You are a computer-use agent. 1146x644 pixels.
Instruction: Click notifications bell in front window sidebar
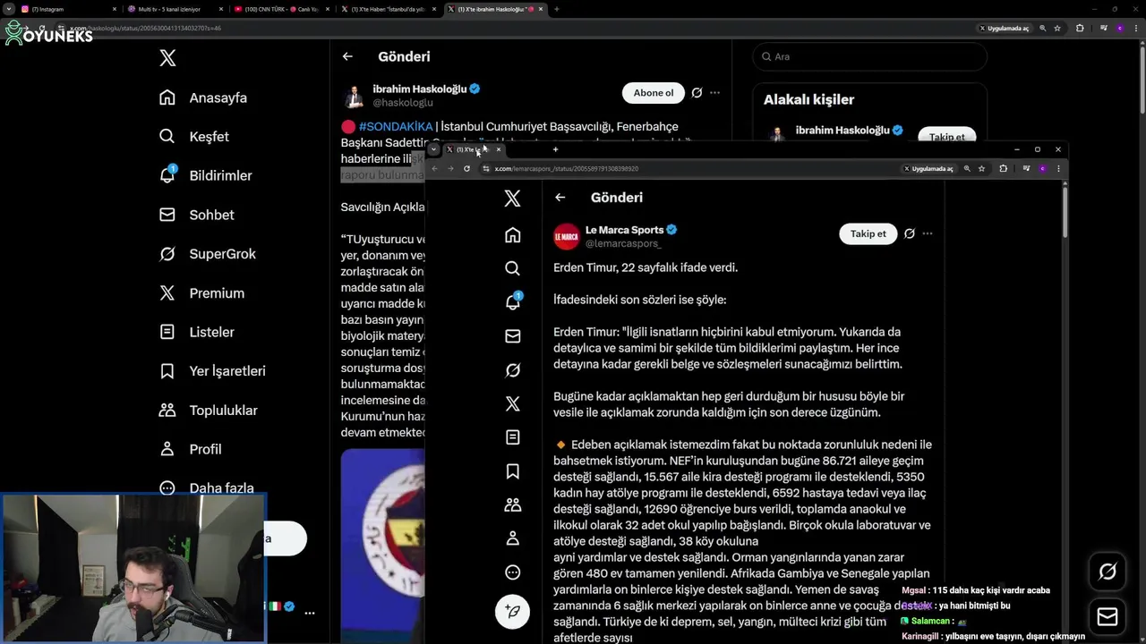[x=512, y=302]
